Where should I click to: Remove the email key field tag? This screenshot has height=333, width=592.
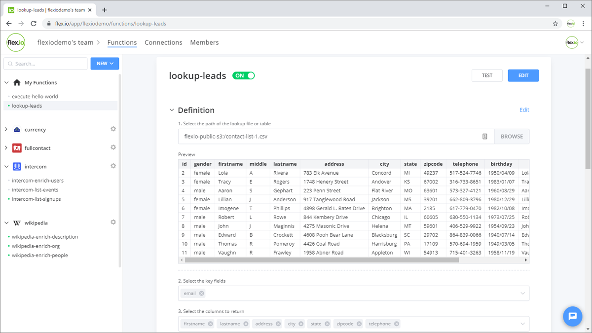coord(201,293)
